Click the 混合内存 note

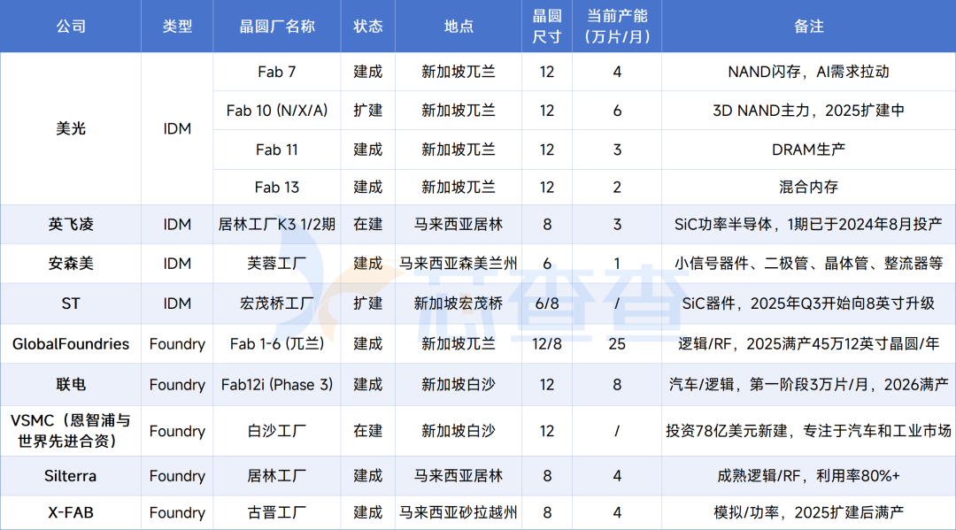point(808,187)
